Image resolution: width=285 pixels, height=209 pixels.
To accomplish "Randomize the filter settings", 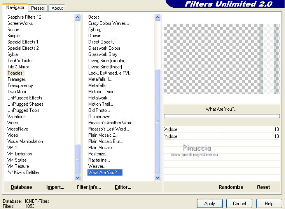I will 231,187.
